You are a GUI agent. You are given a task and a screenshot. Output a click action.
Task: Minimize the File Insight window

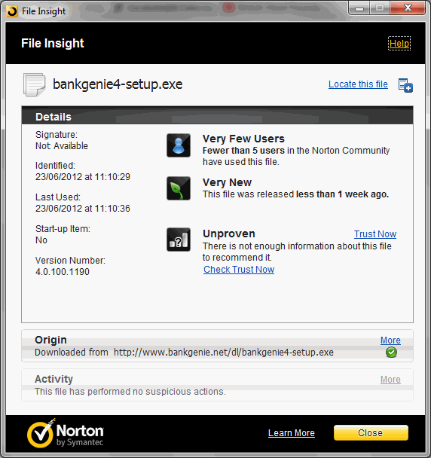tap(359, 8)
